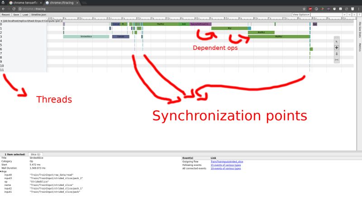Click the "1,569.073 ms" wall duration value
The height and width of the screenshot is (204, 362).
coord(38,168)
